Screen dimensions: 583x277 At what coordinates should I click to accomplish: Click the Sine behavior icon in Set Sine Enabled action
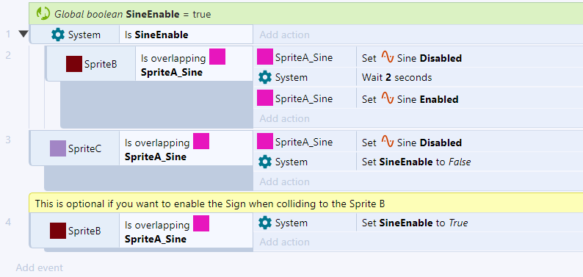point(388,98)
